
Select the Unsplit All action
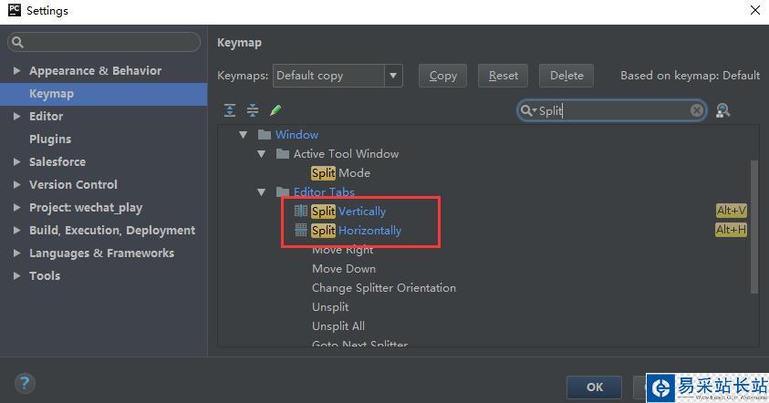[338, 326]
